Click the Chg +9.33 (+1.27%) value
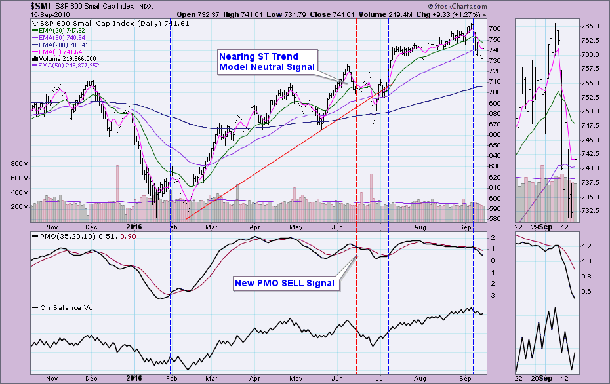Screen dimensions: 610x384 point(448,15)
